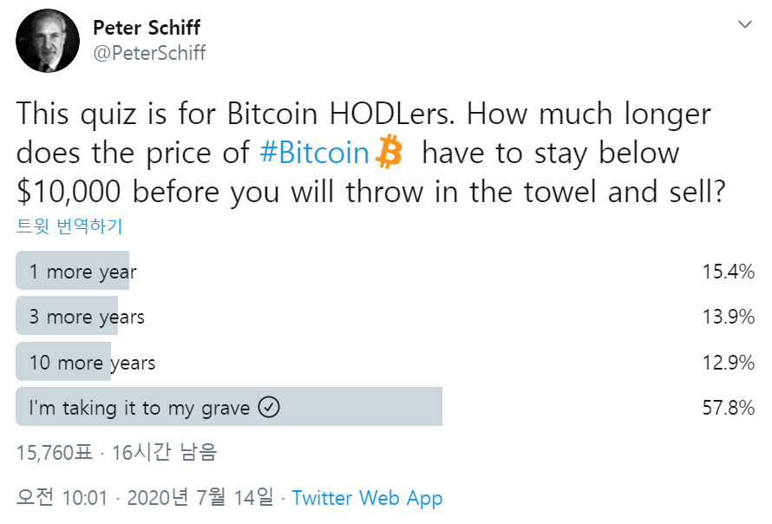Click the 57.8% result percentage
This screenshot has width=772, height=524.
coord(728,408)
